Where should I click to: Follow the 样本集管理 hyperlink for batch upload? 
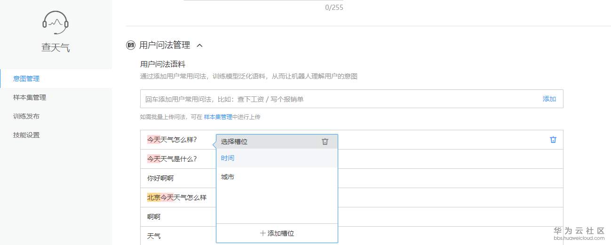point(218,117)
